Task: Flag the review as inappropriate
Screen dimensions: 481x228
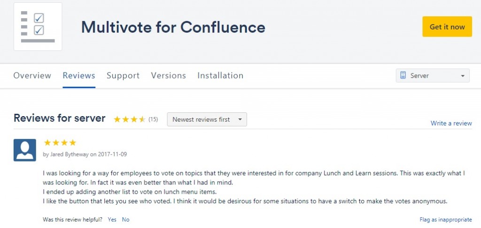Action: (445, 219)
